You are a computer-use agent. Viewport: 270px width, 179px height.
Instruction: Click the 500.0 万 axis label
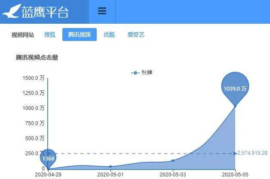point(35,138)
